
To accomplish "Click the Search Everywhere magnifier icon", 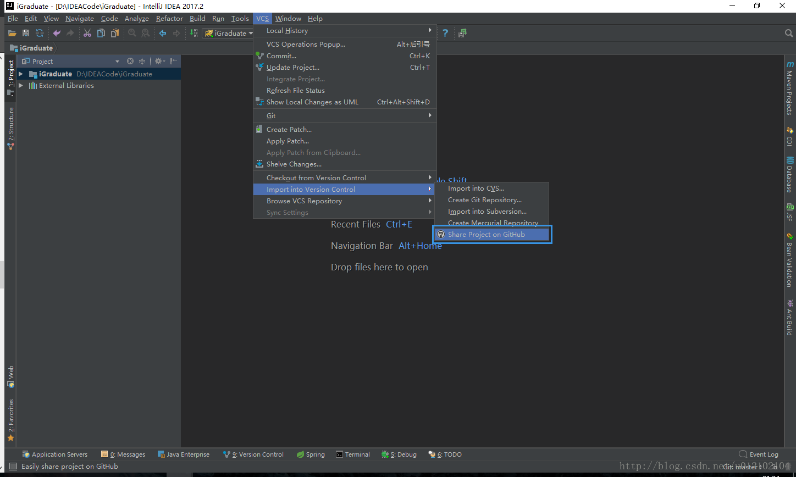I will tap(789, 33).
